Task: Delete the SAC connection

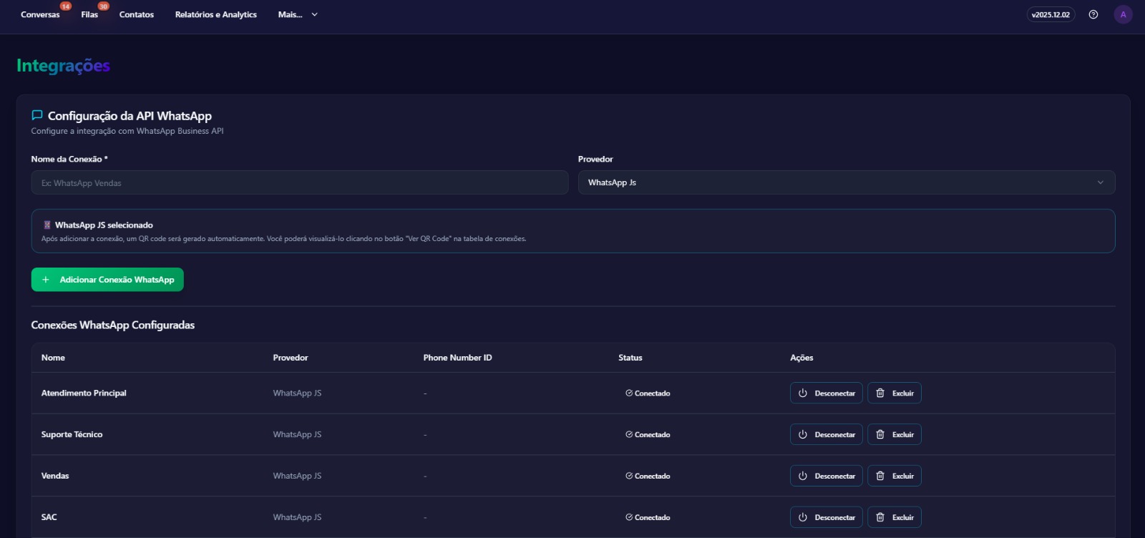Action: (x=895, y=517)
